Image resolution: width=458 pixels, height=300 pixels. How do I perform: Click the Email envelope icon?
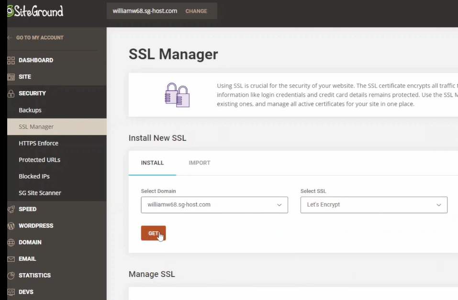(x=11, y=259)
